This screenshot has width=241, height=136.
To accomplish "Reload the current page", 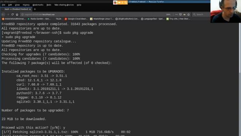I will click(x=12, y=14).
